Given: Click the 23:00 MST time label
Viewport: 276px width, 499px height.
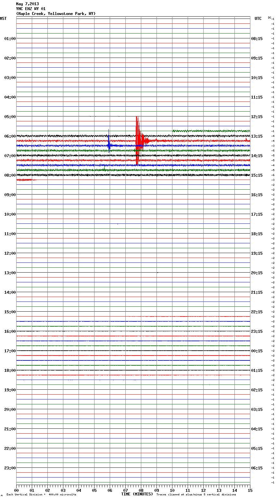Looking at the screenshot, I should (x=10, y=468).
